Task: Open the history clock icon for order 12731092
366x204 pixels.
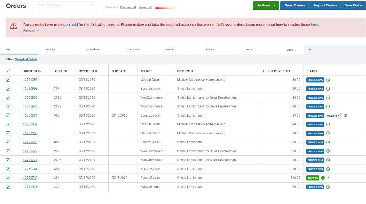Action: tap(328, 80)
